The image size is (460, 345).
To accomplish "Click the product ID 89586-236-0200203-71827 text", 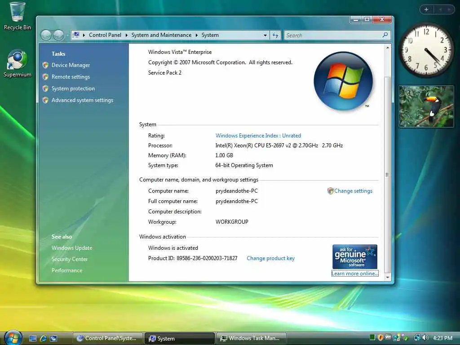I will pos(207,258).
